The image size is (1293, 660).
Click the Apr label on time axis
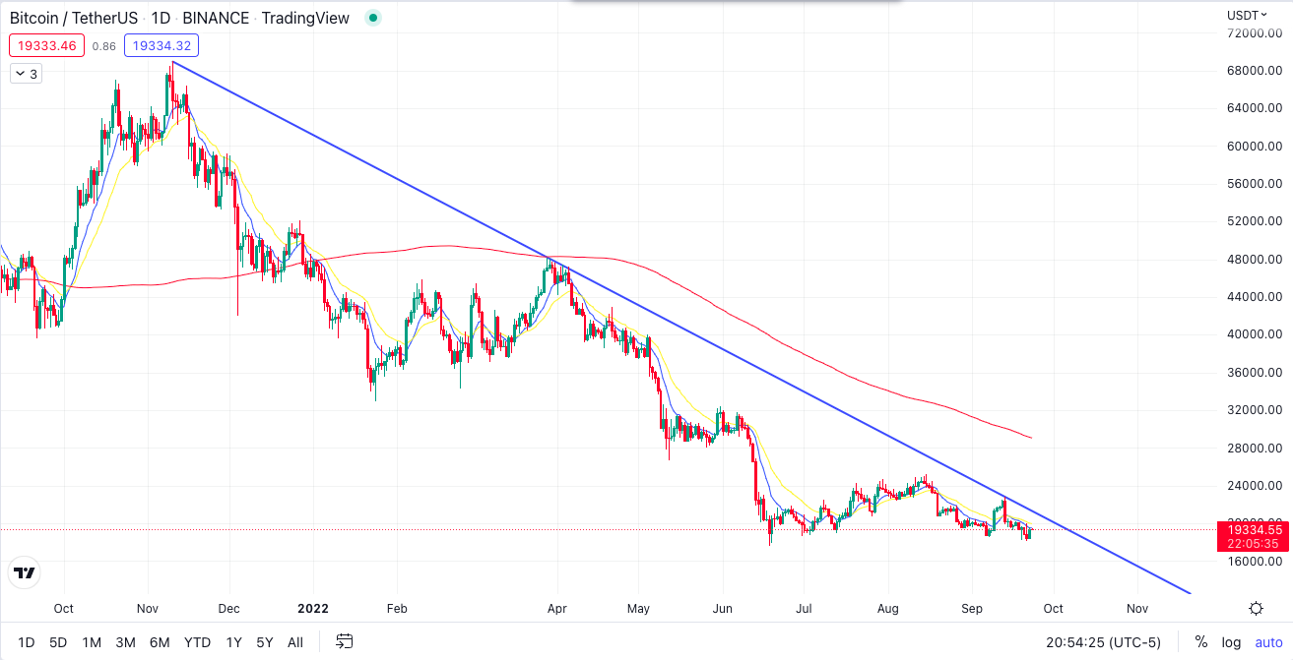[557, 609]
